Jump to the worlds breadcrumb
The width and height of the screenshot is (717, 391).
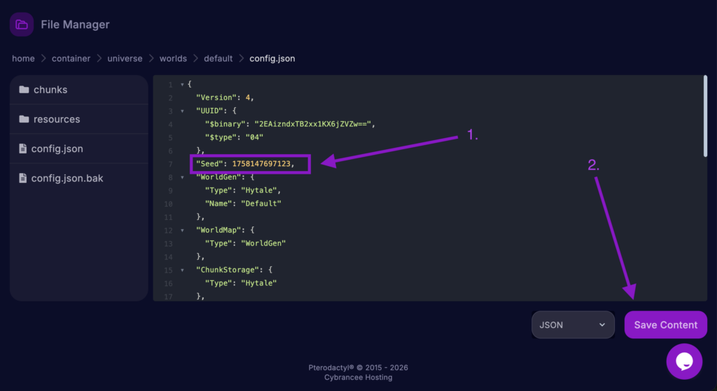(x=173, y=58)
